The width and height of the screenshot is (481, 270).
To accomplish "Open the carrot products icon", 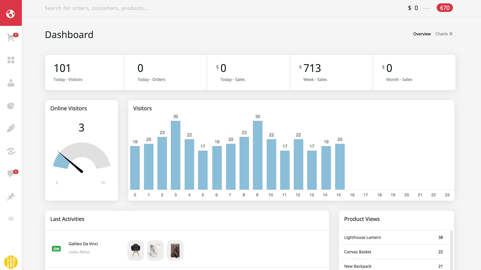I will (11, 128).
